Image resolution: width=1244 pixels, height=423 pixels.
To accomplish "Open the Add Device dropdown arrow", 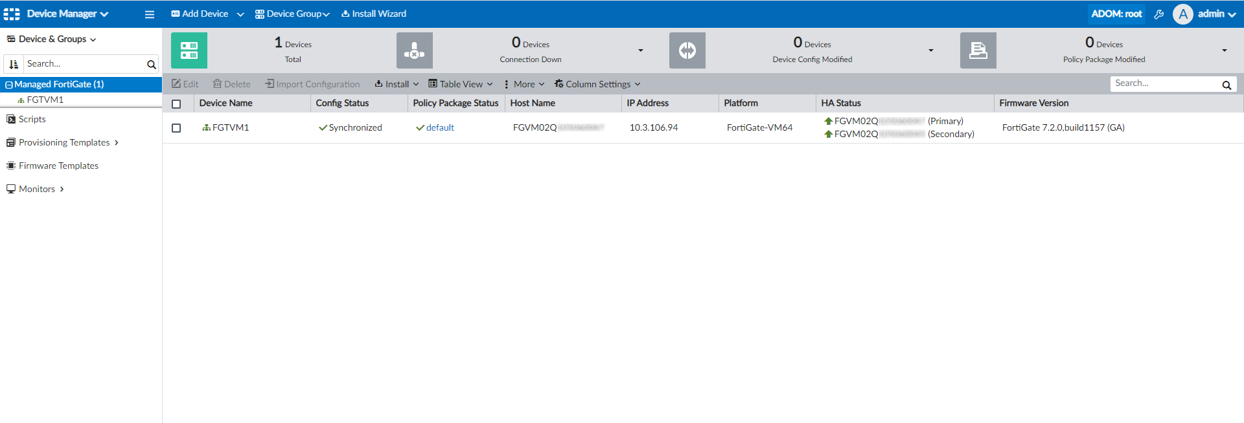I will point(240,14).
